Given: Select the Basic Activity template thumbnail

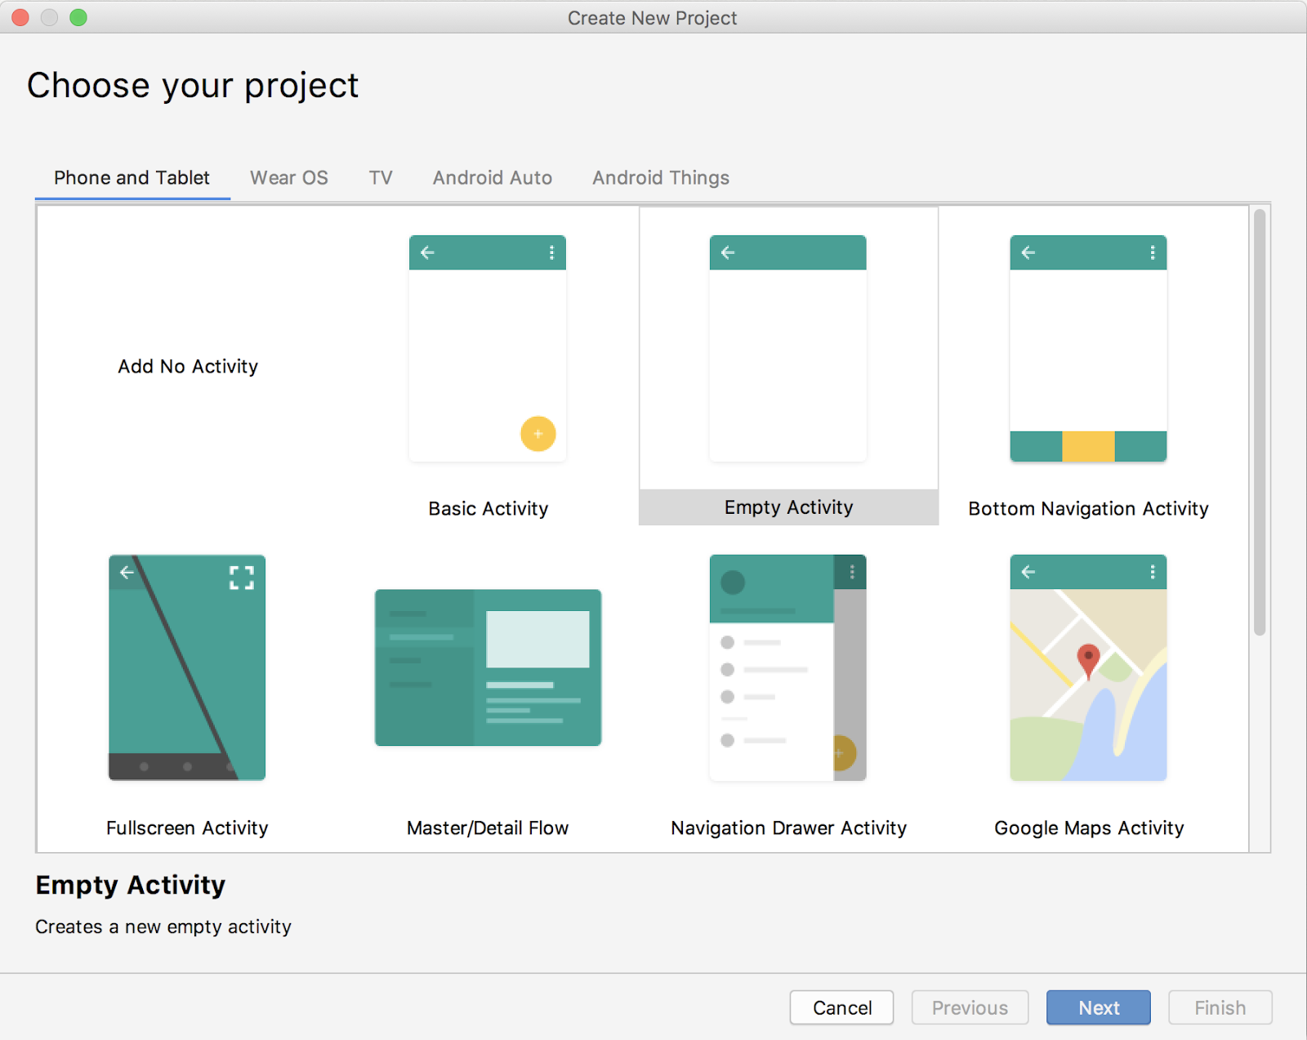Looking at the screenshot, I should 488,349.
